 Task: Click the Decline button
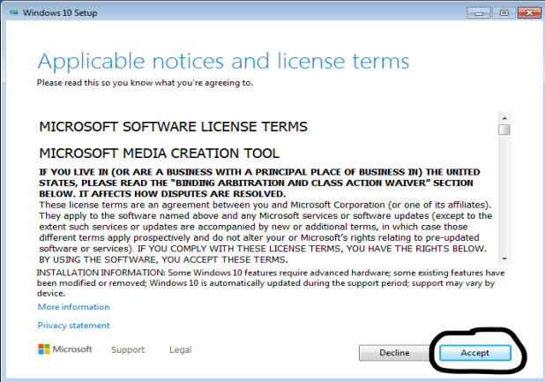(x=394, y=353)
